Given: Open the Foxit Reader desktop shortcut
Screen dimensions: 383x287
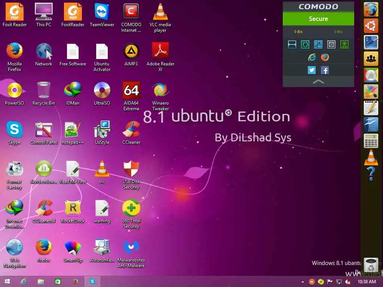Looking at the screenshot, I should click(15, 15).
